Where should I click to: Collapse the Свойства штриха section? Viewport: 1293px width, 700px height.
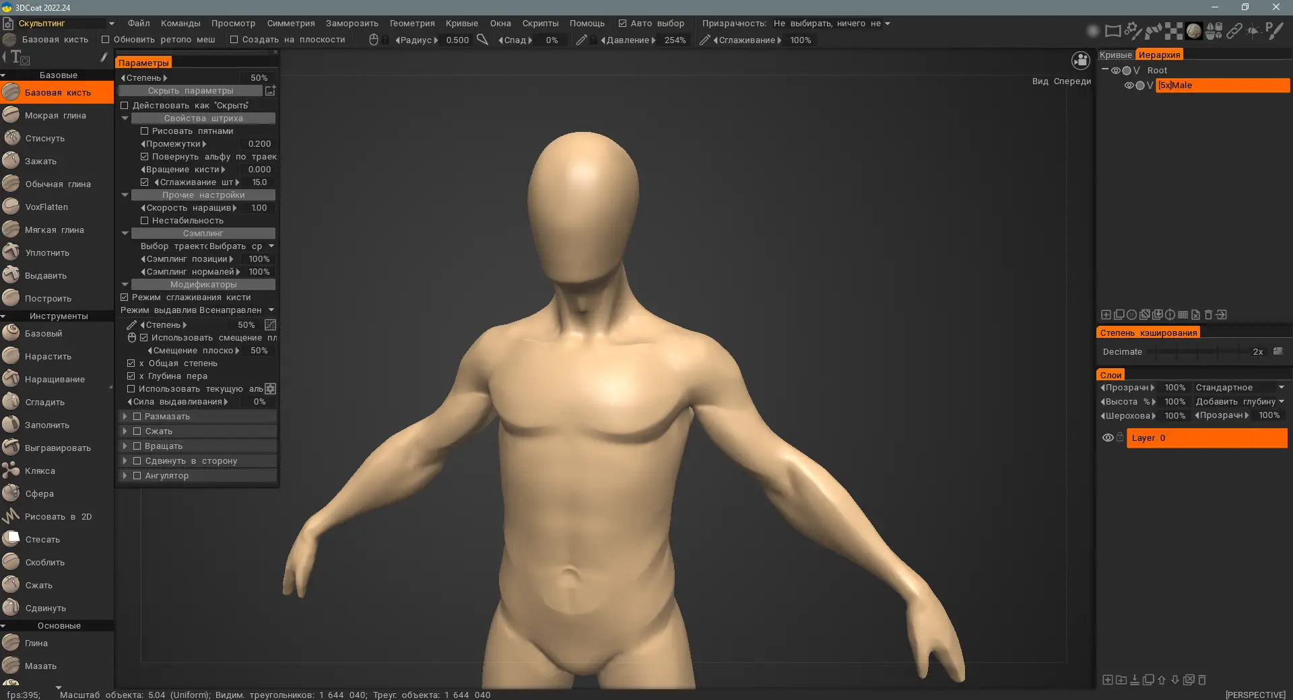pyautogui.click(x=125, y=118)
